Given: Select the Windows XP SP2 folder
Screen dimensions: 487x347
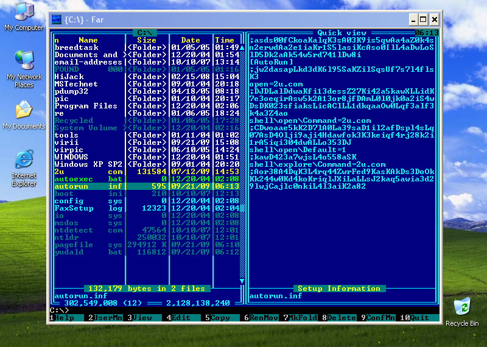Looking at the screenshot, I should (x=147, y=164).
